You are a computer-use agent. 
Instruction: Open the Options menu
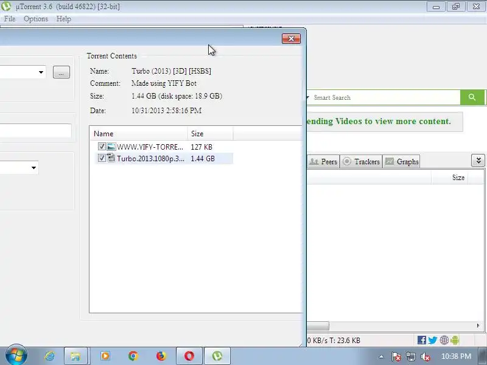click(x=36, y=19)
